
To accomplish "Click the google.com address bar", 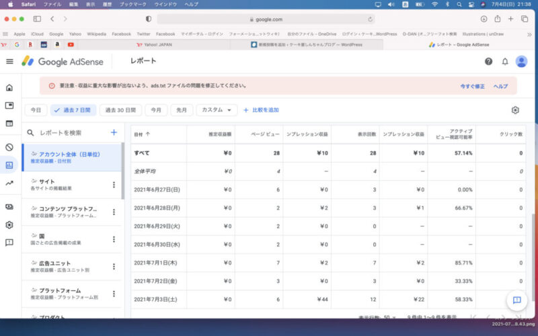I will click(x=266, y=19).
